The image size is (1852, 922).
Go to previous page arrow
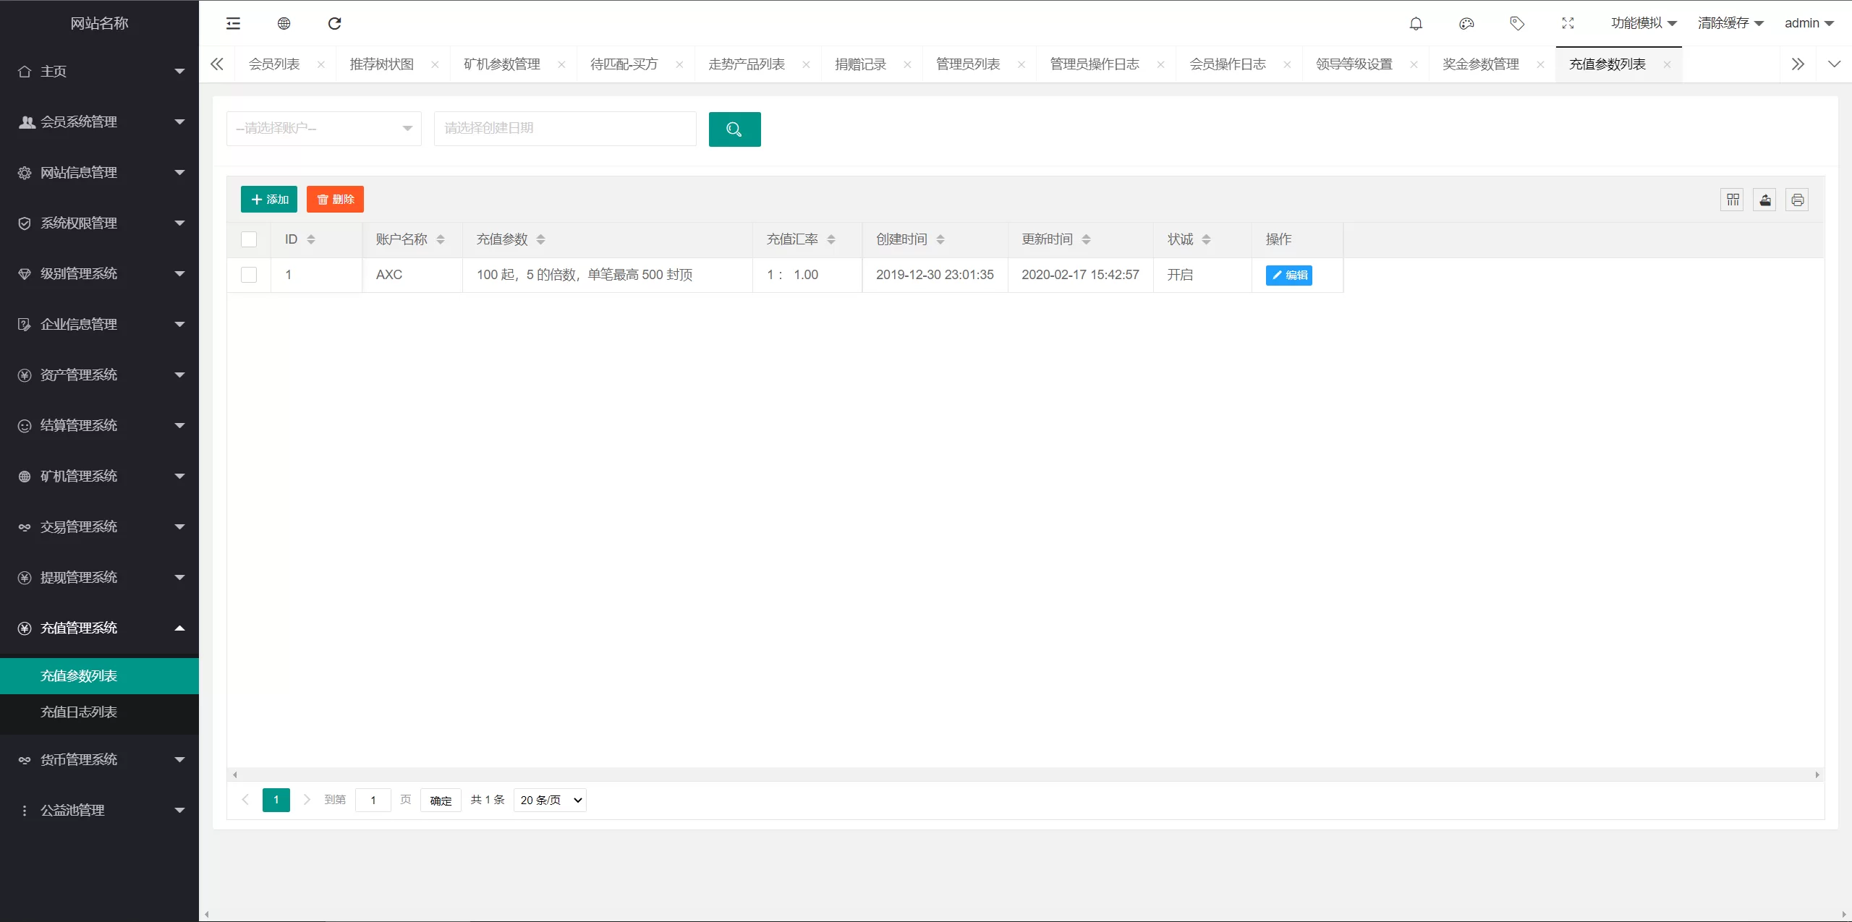(x=245, y=800)
